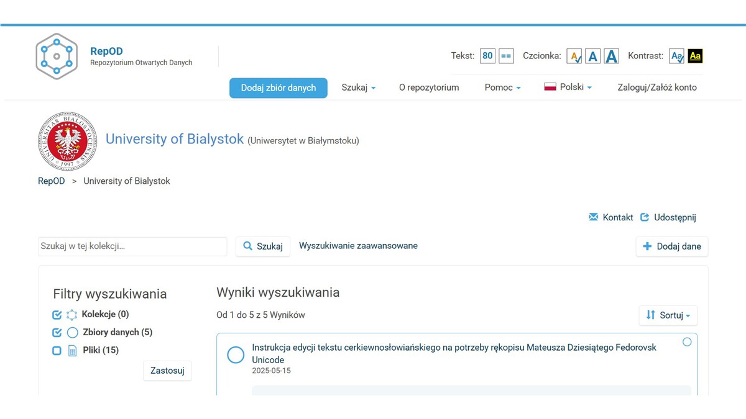This screenshot has width=746, height=419.
Task: Focus the Szukaj w tej kolekcji search field
Action: tap(132, 246)
